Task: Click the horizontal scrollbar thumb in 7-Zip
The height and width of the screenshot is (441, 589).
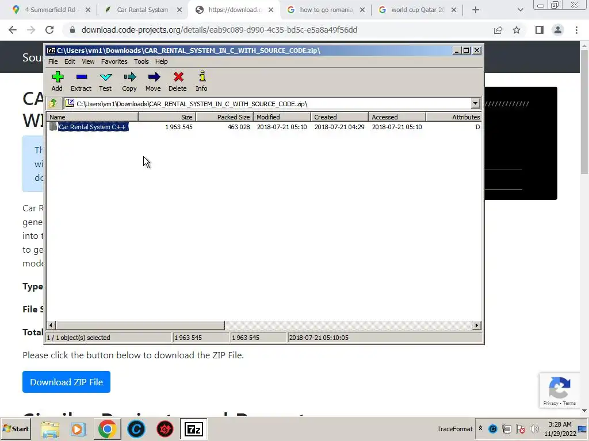Action: (140, 325)
